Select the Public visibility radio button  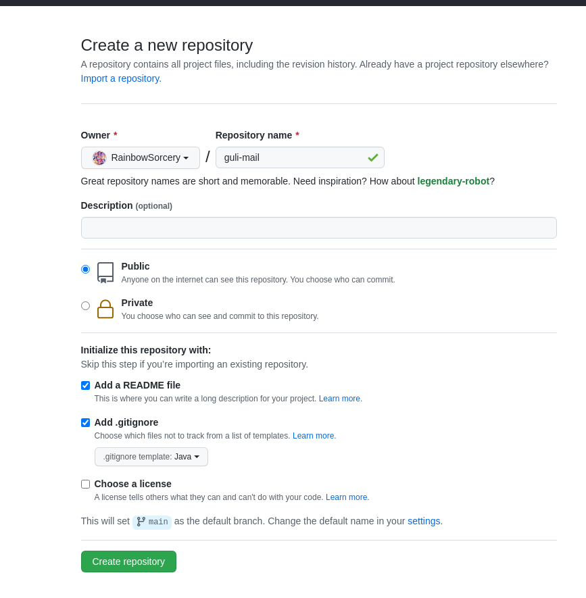85,269
